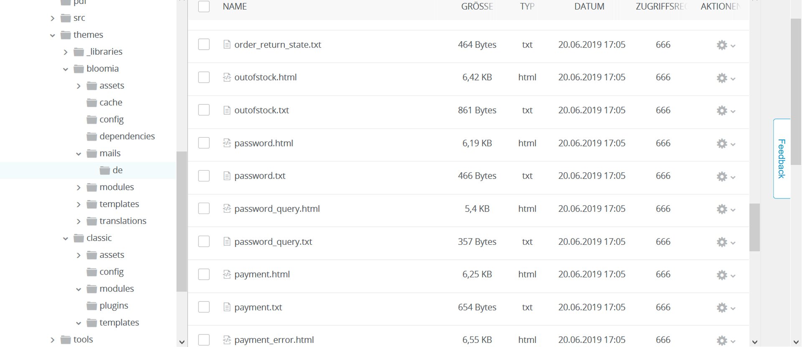Select checkbox next to password.txt

[x=204, y=176]
